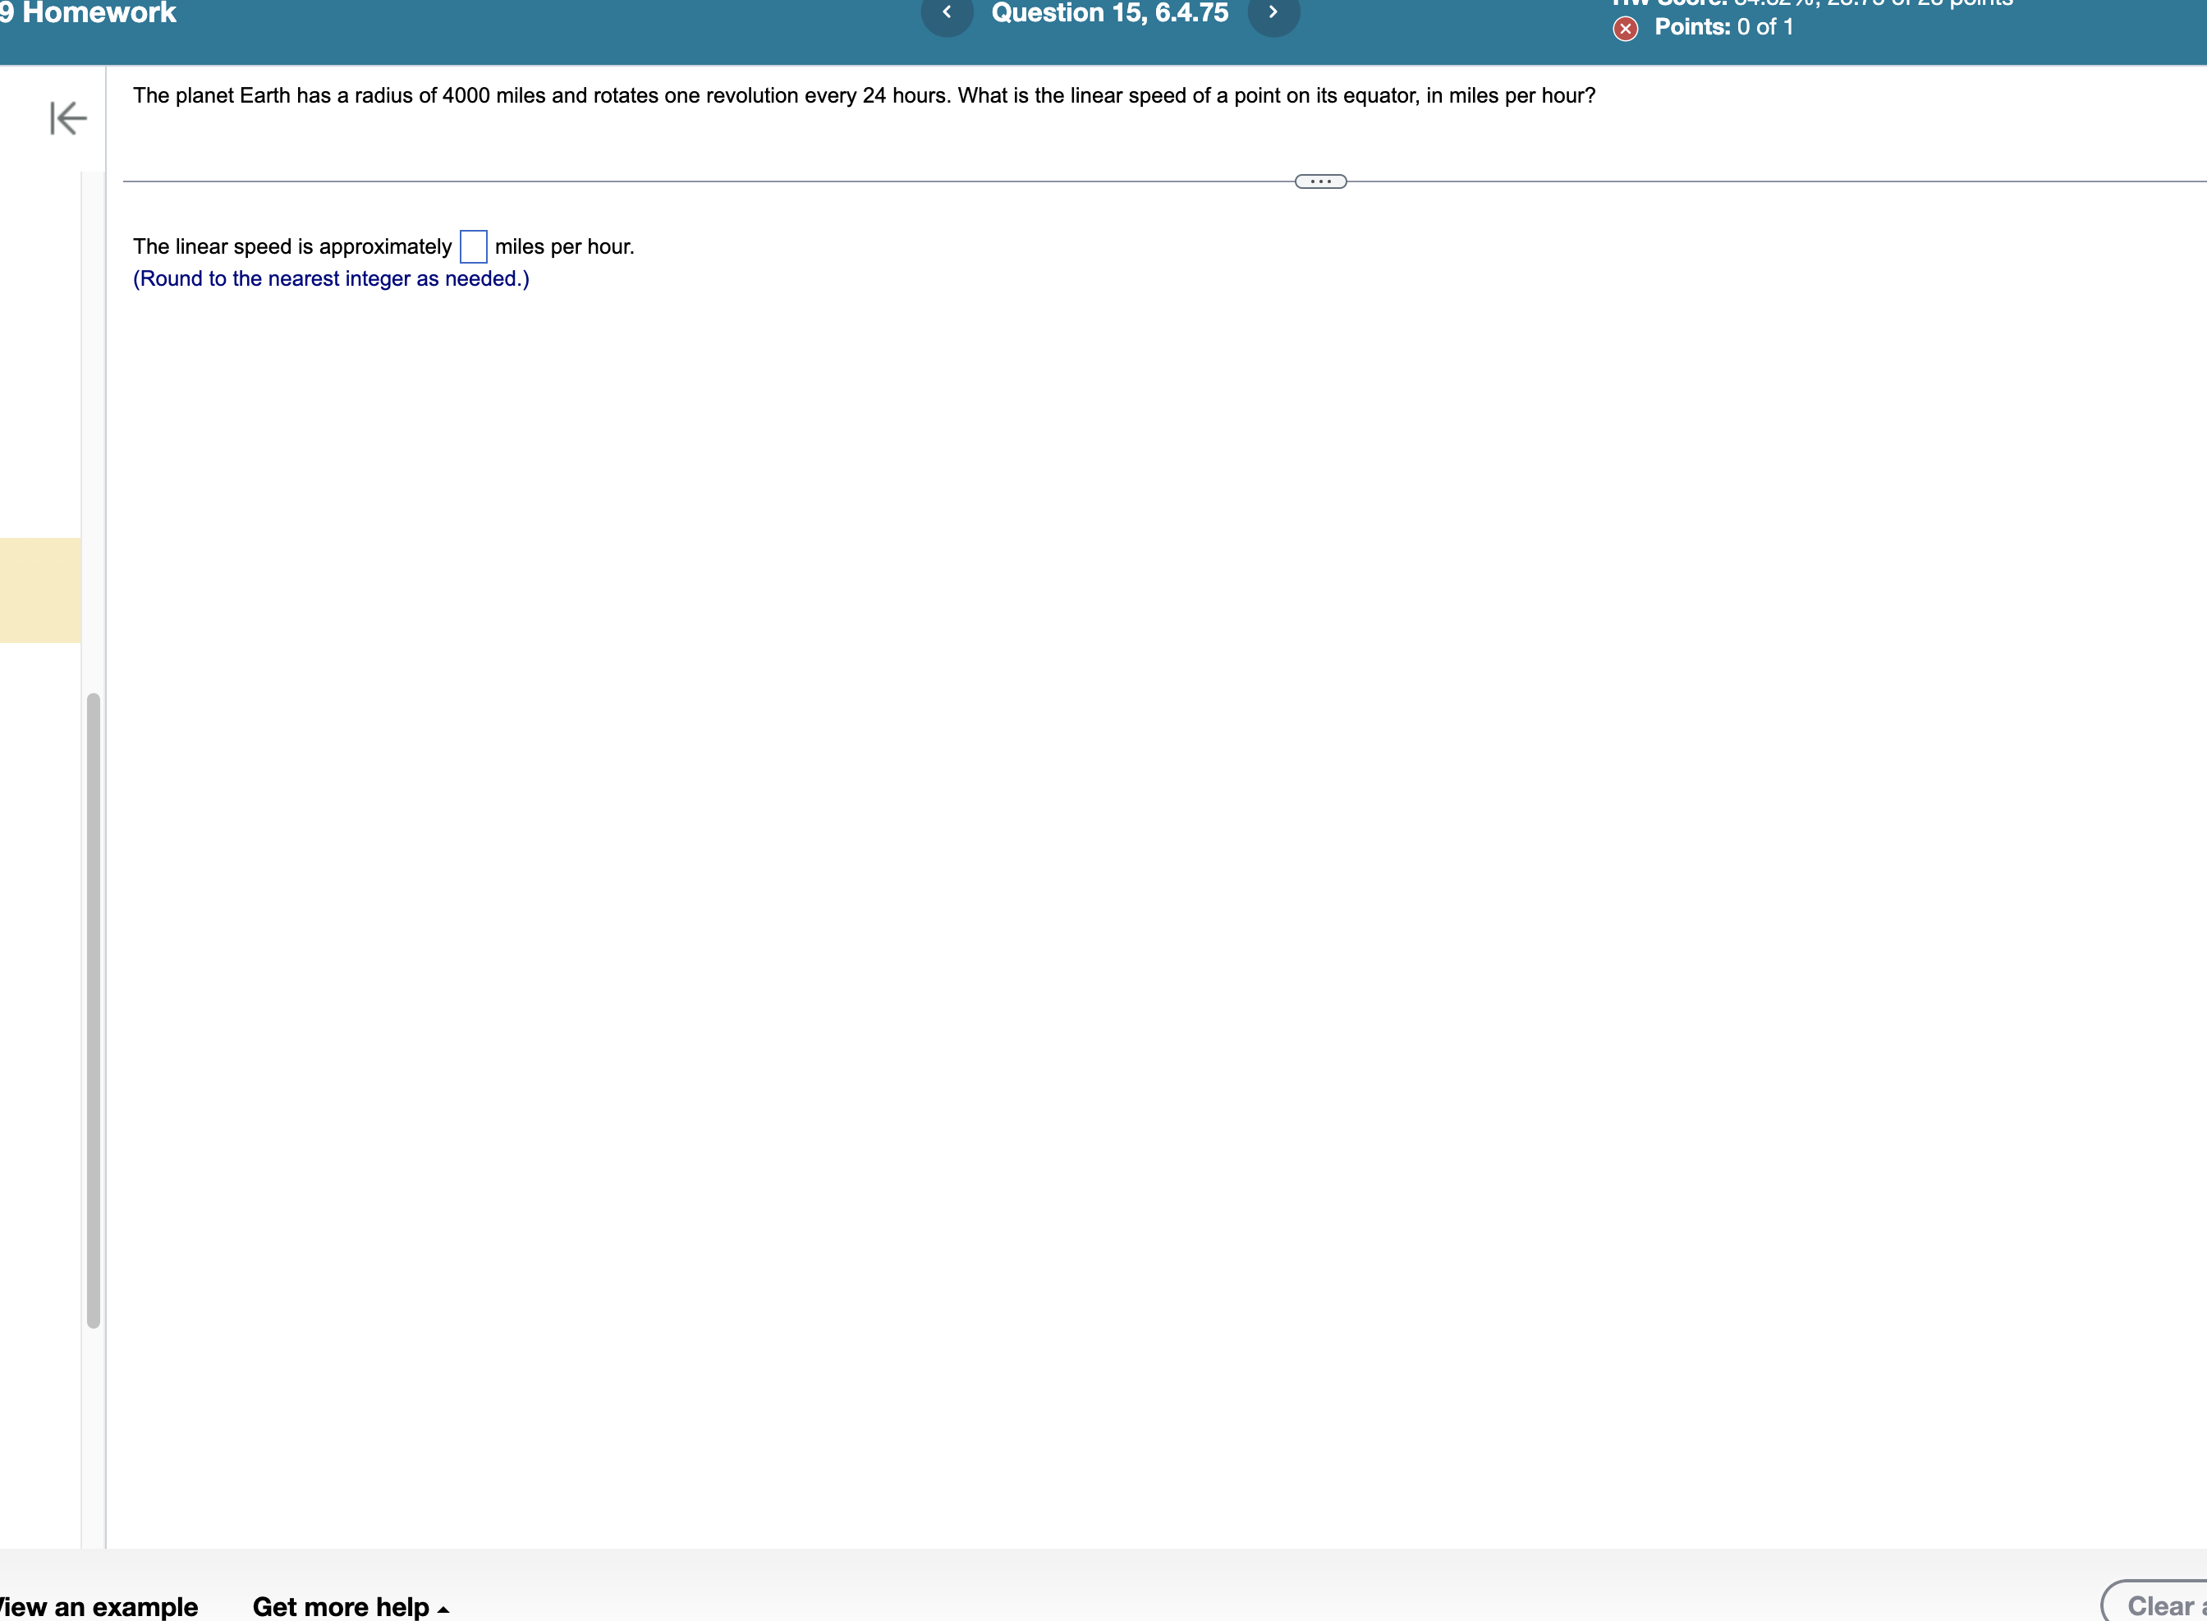Viewport: 2207px width, 1621px height.
Task: Click the answer entry box
Action: 474,247
